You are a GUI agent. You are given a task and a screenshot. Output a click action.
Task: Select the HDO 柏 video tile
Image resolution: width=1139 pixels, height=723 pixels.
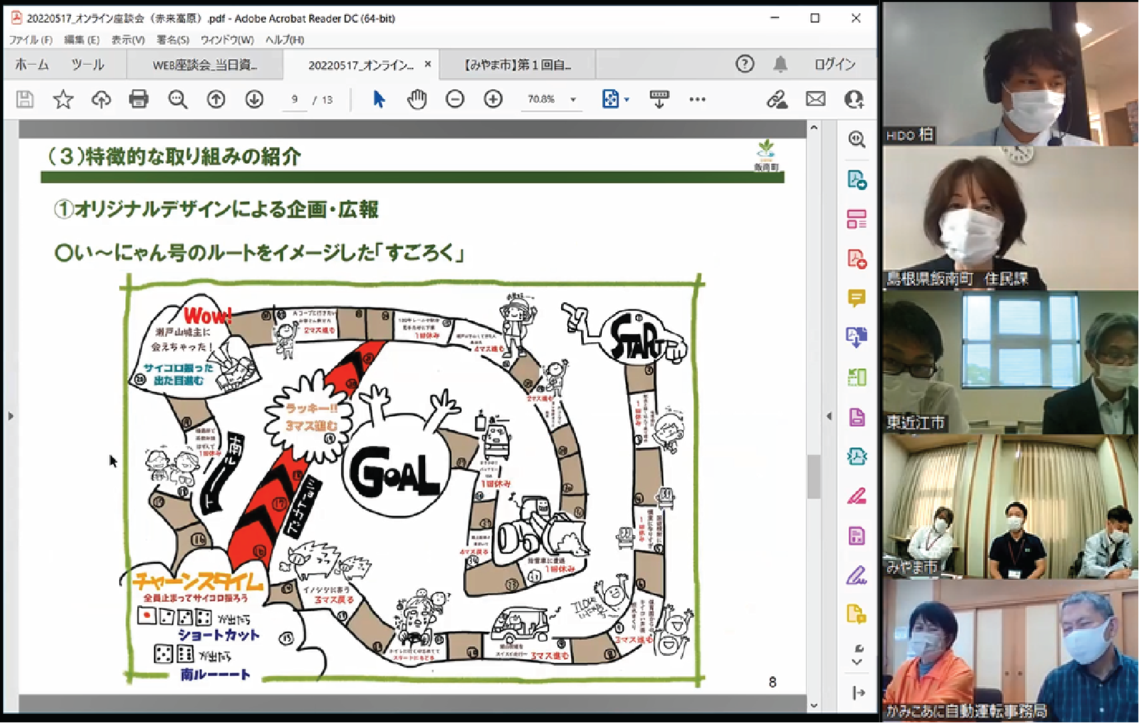(x=1010, y=73)
